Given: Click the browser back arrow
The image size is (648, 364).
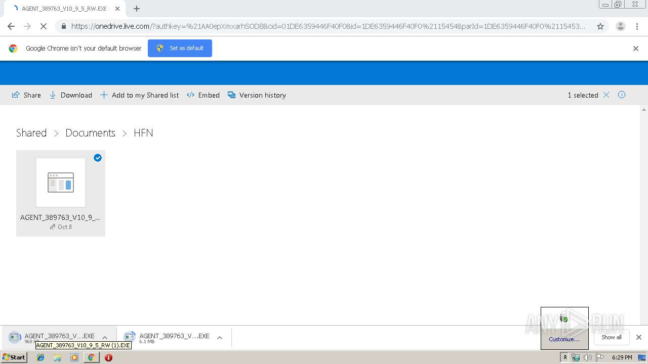Looking at the screenshot, I should 11,26.
